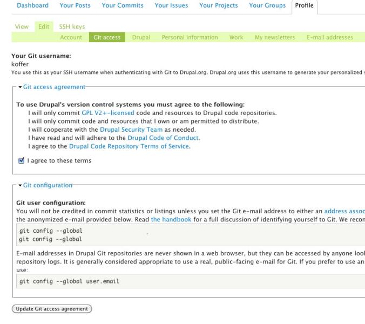Toggle the I agree to these terms checkbox
365x324 pixels.
21,160
